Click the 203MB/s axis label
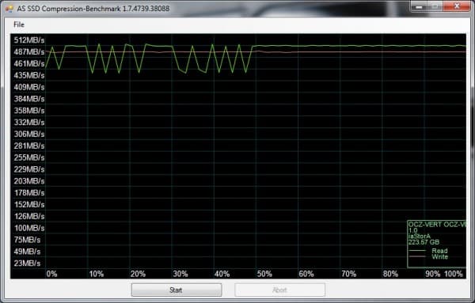This screenshot has width=475, height=303. (29, 181)
